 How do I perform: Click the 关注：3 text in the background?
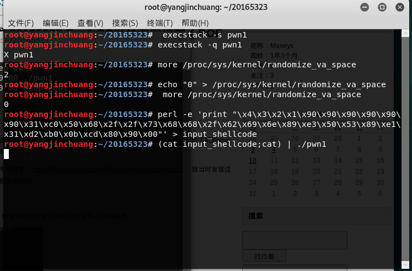point(262,76)
